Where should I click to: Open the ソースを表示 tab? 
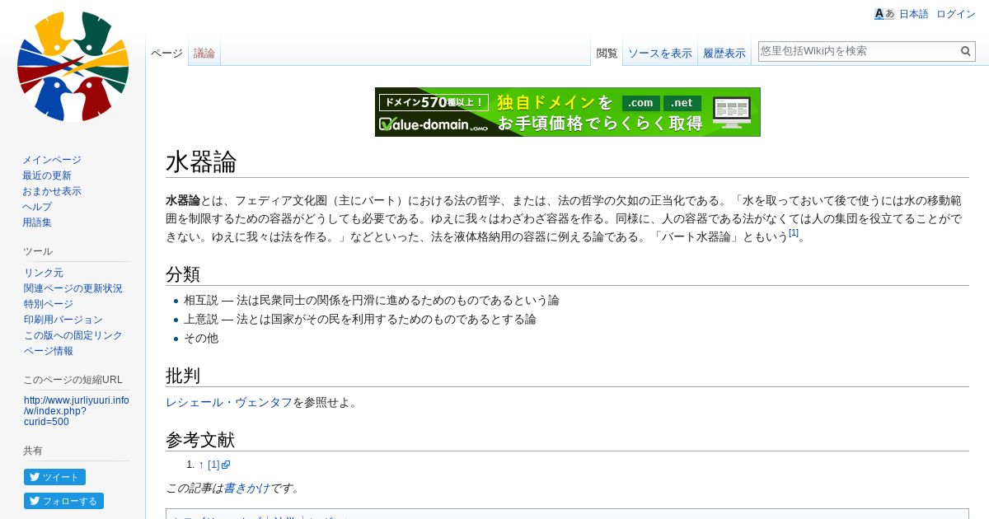[660, 53]
